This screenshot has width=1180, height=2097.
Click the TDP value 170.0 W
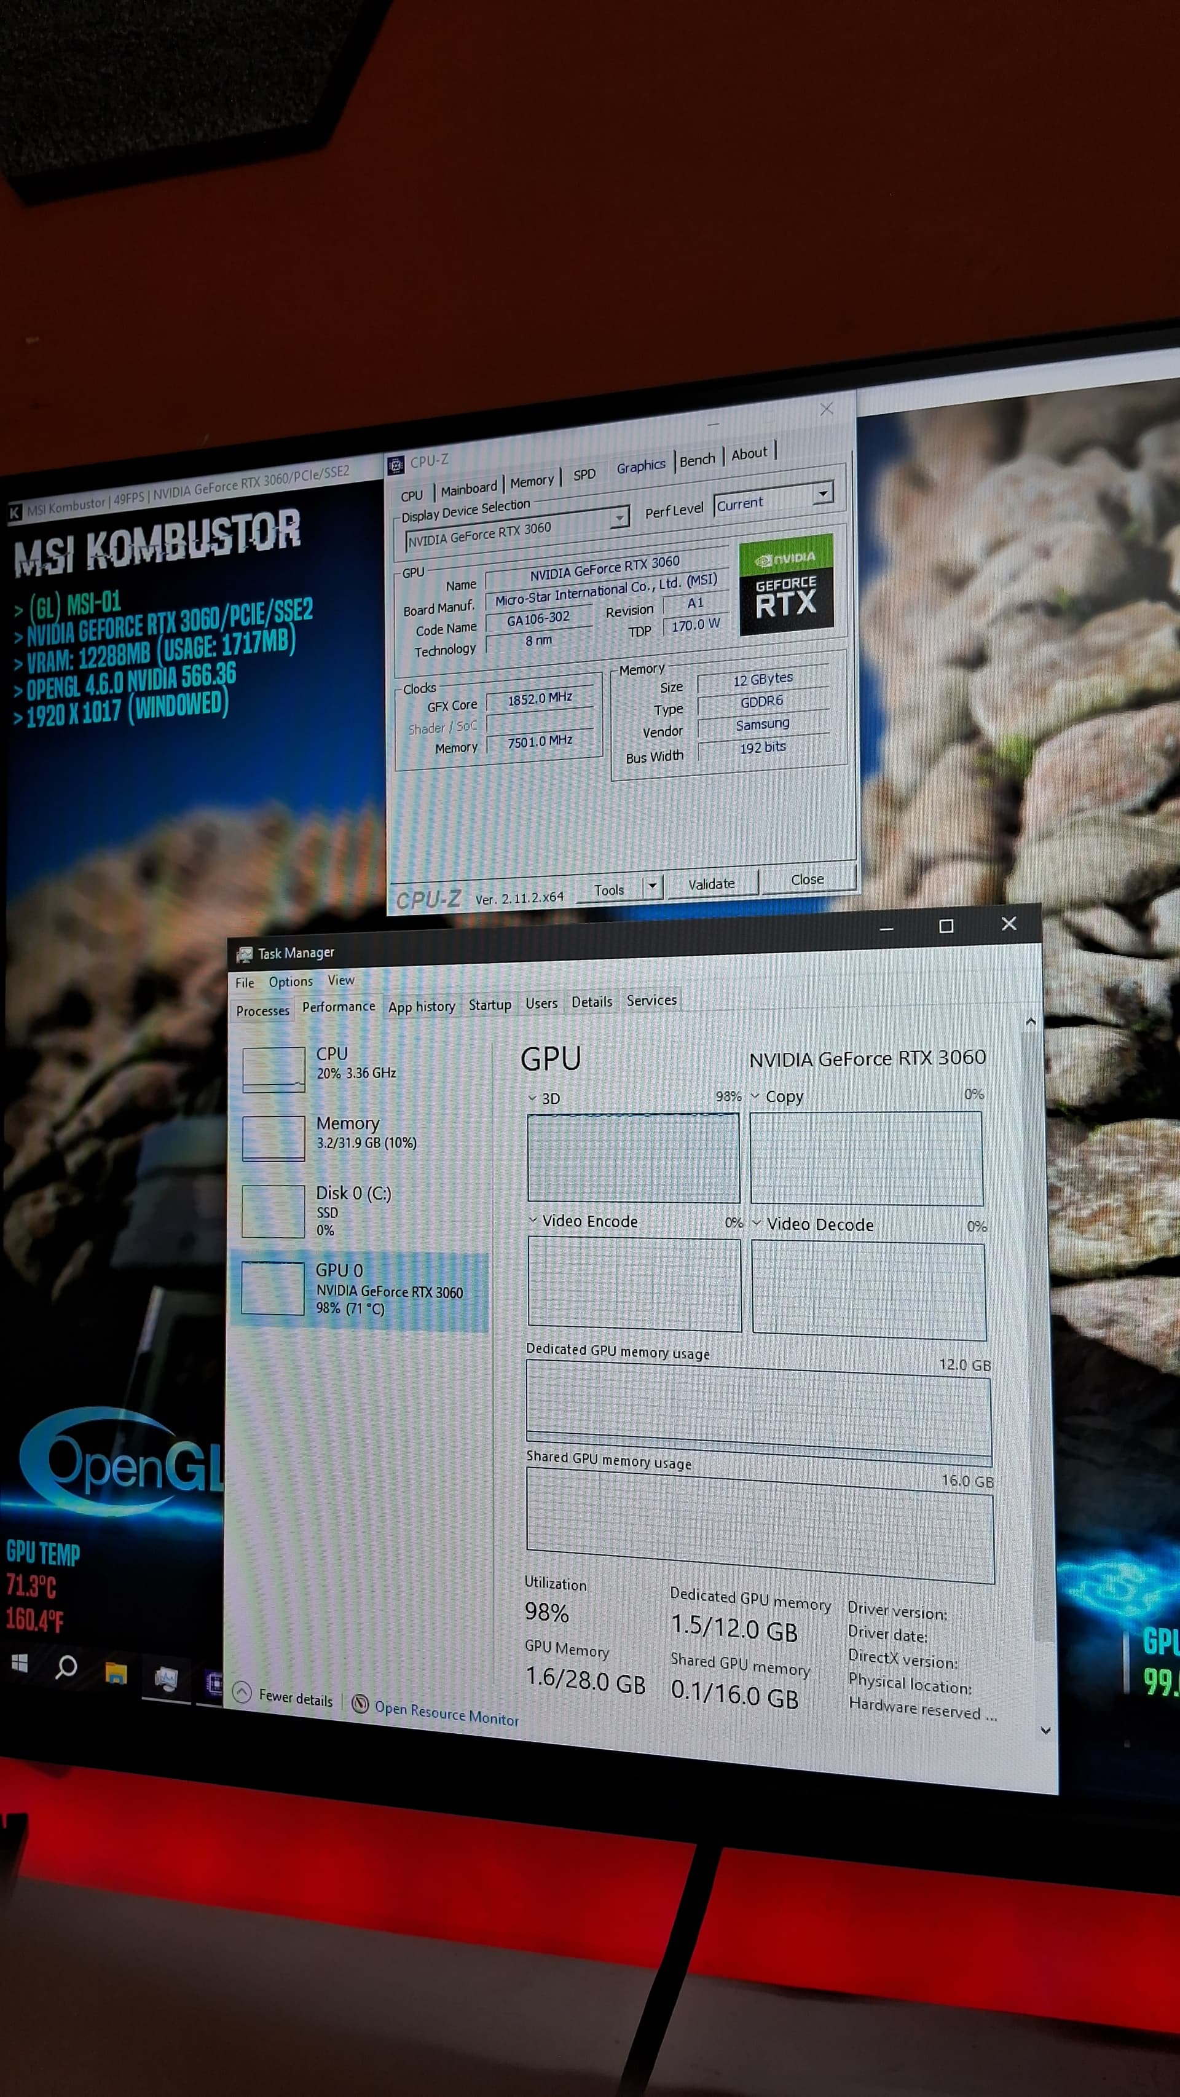tap(696, 624)
